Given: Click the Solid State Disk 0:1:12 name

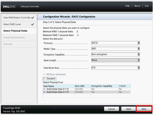Looking at the screenshot, I should pos(58,89).
